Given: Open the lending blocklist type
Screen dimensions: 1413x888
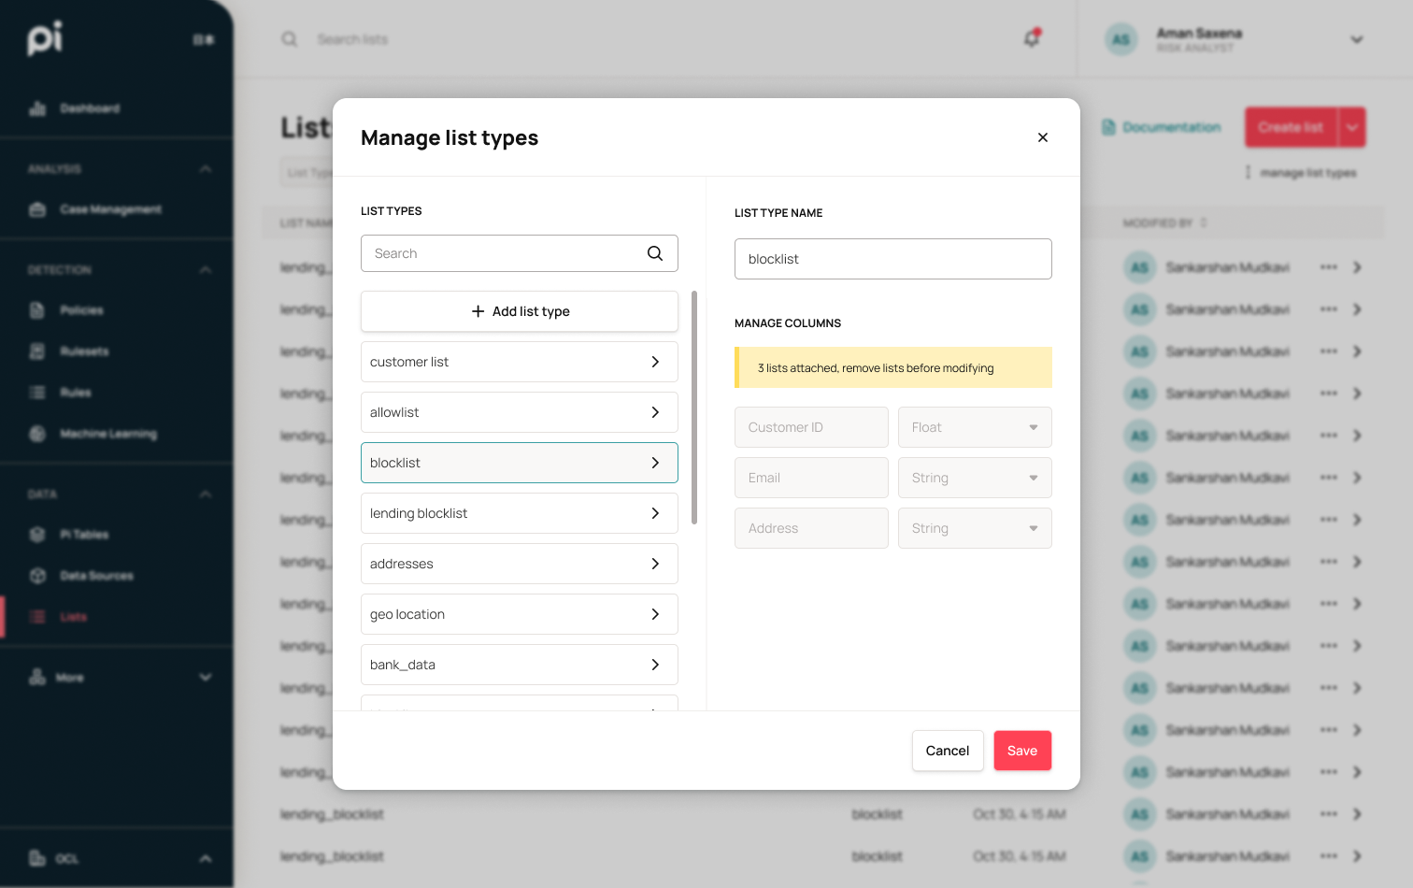Looking at the screenshot, I should click(520, 513).
